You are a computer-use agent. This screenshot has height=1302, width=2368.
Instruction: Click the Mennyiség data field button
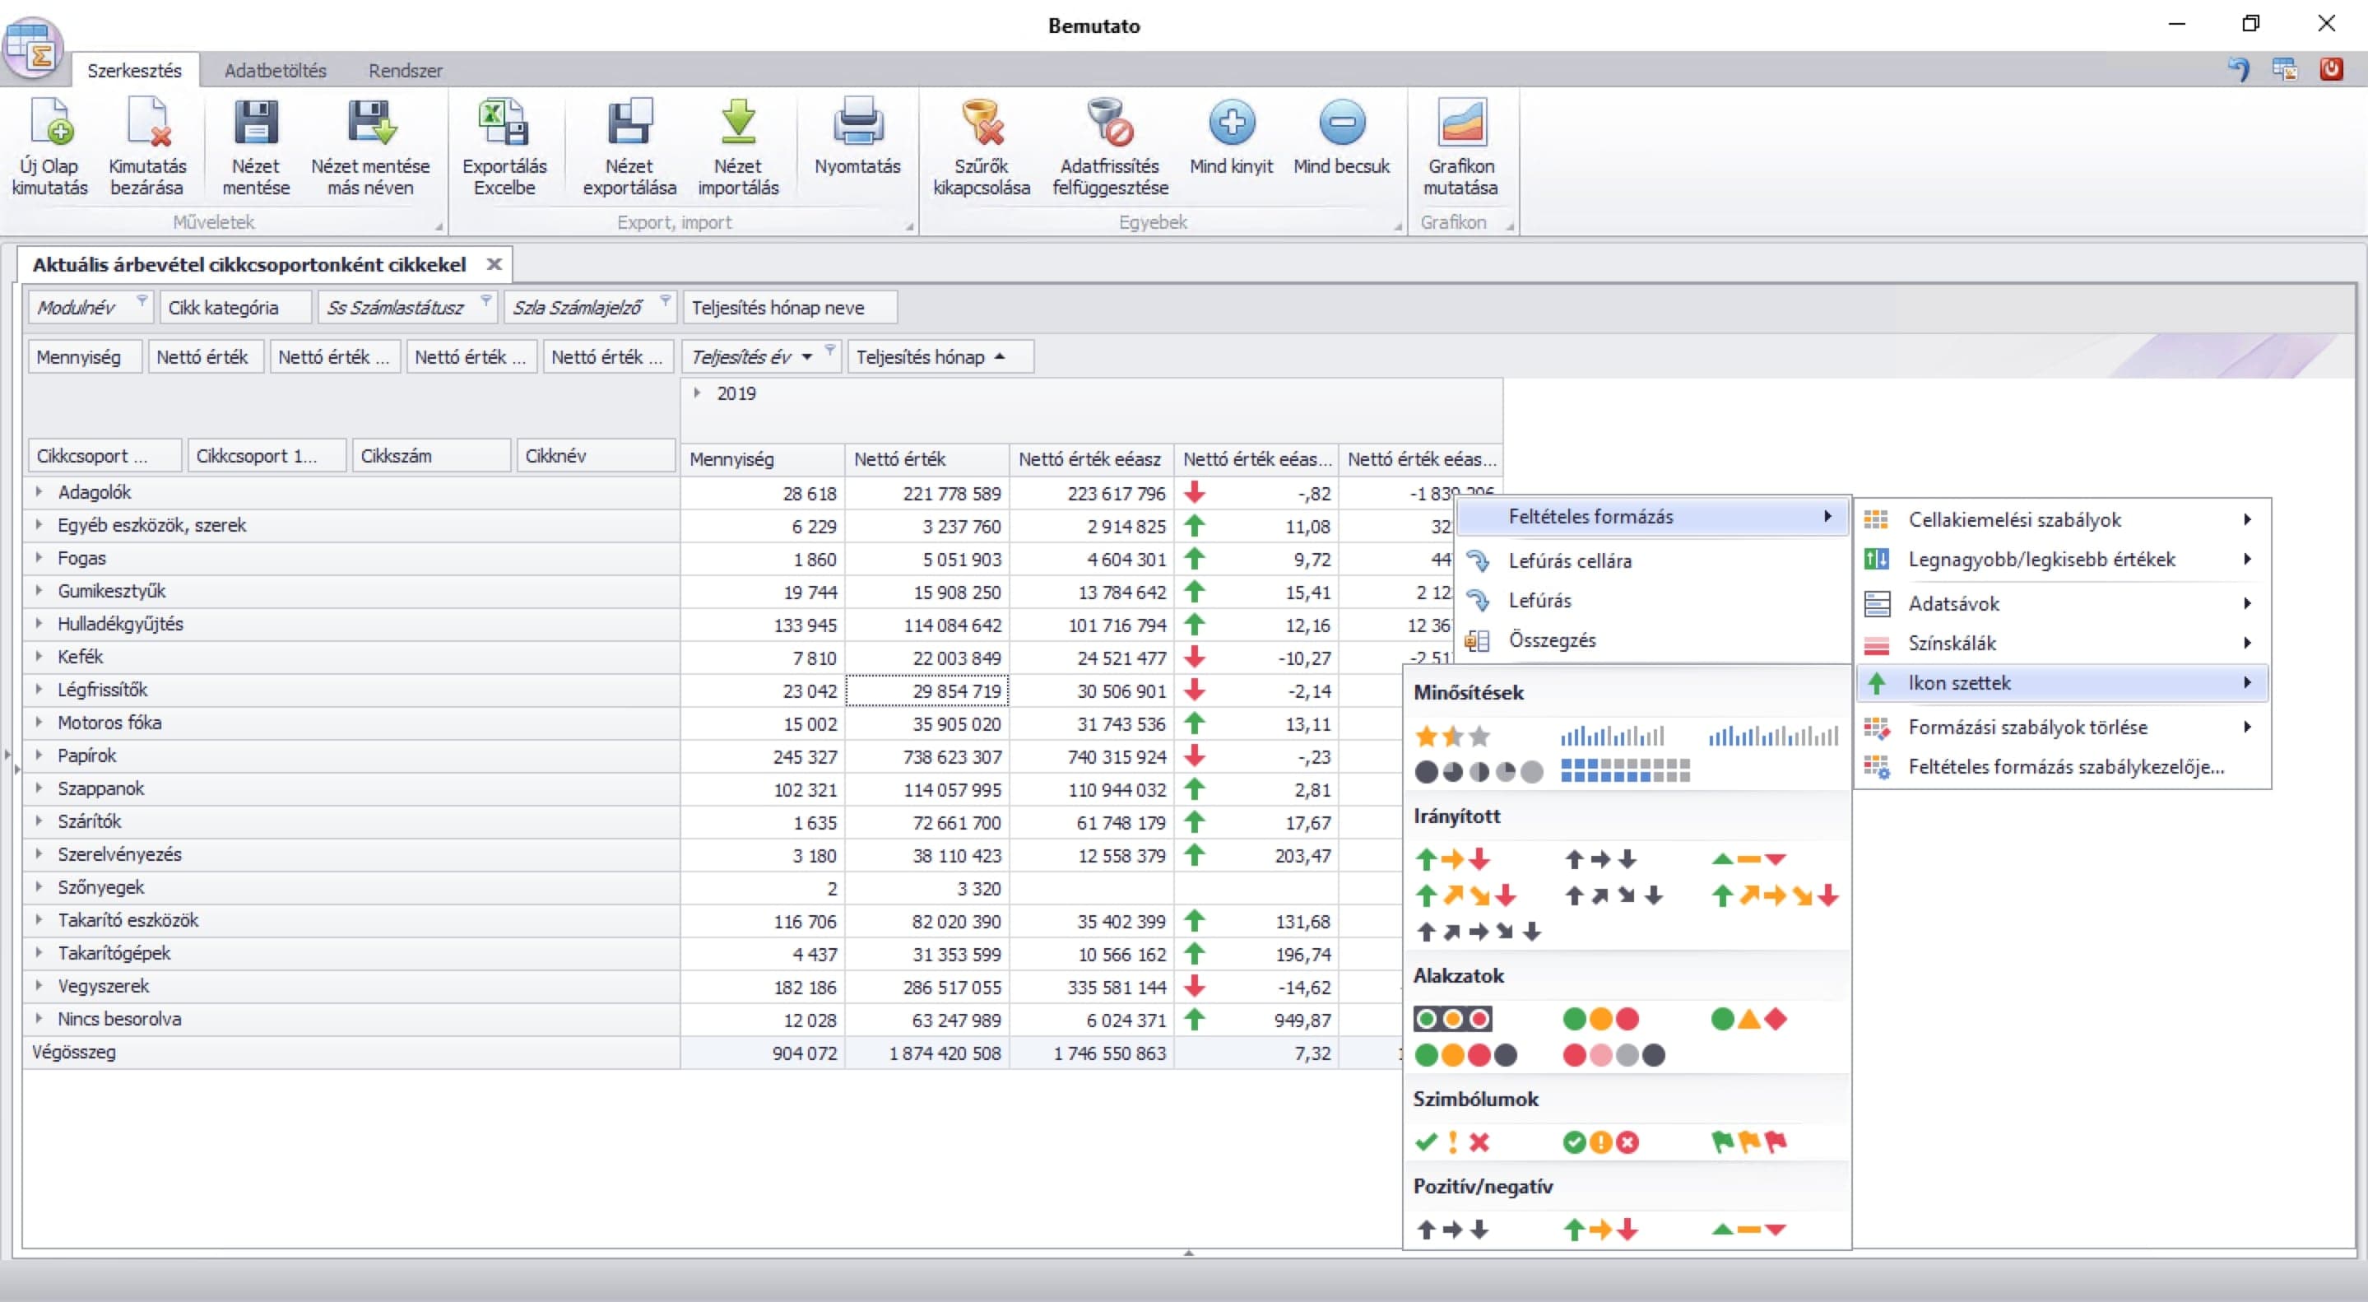point(86,356)
